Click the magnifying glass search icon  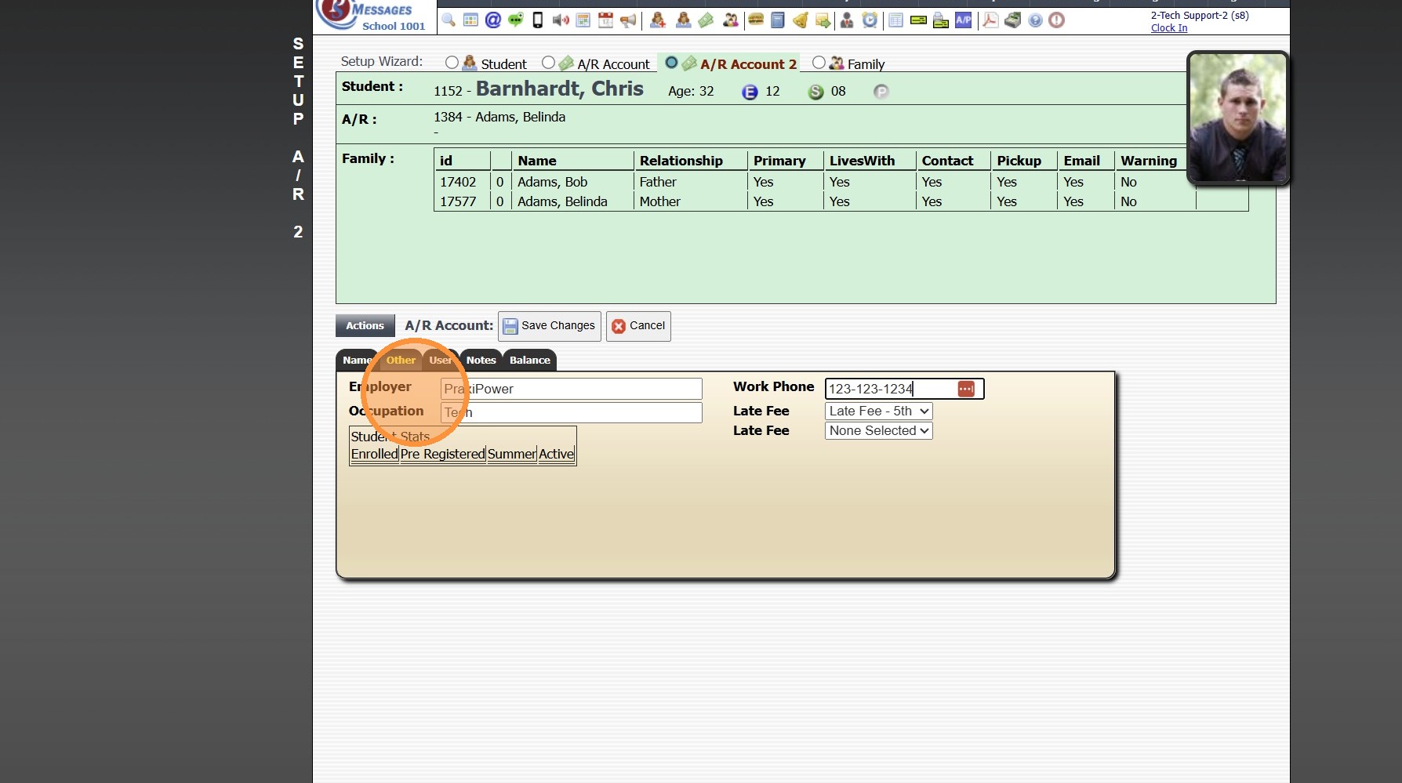tap(449, 20)
